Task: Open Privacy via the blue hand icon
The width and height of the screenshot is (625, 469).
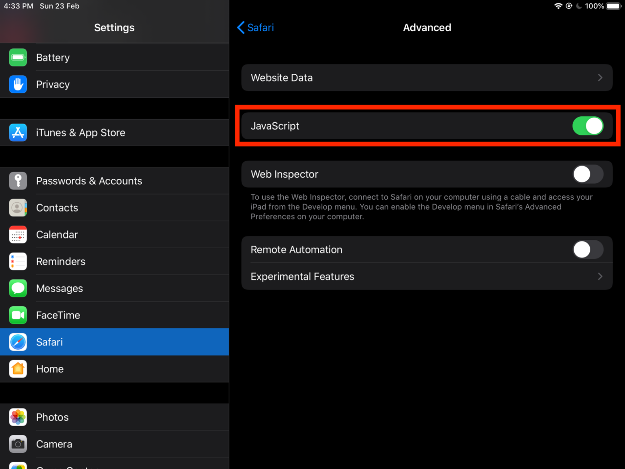Action: [x=18, y=85]
